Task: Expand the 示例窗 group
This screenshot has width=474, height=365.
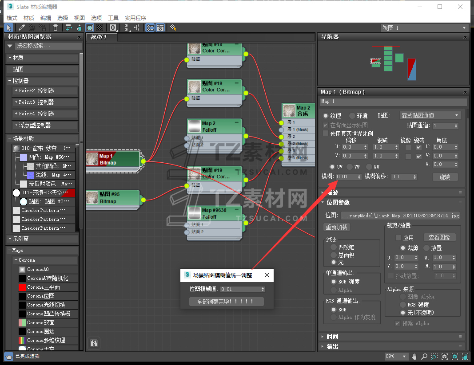Action: (42, 239)
